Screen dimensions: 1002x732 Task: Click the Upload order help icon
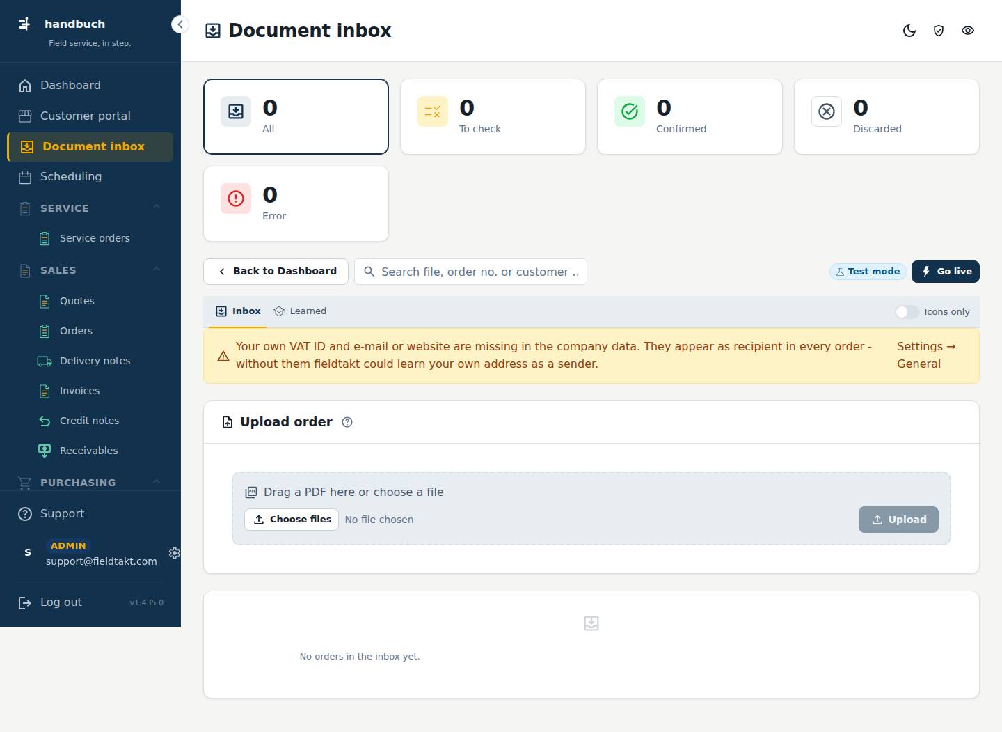347,422
